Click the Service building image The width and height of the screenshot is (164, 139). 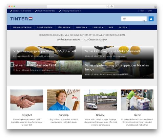[x=100, y=100]
